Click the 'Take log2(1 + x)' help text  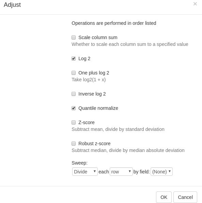pyautogui.click(x=89, y=80)
